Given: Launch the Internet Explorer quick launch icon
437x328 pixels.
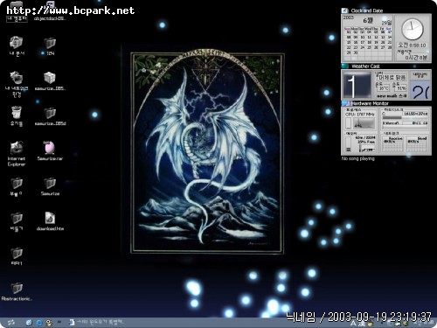Looking at the screenshot, I should 39,323.
